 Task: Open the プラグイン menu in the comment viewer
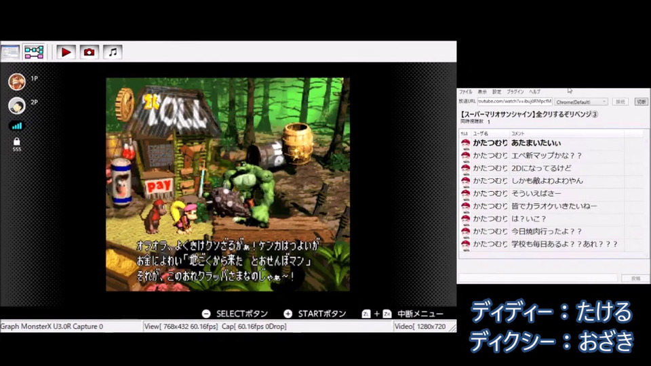[x=515, y=91]
